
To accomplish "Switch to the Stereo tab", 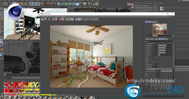I will pos(166,39).
